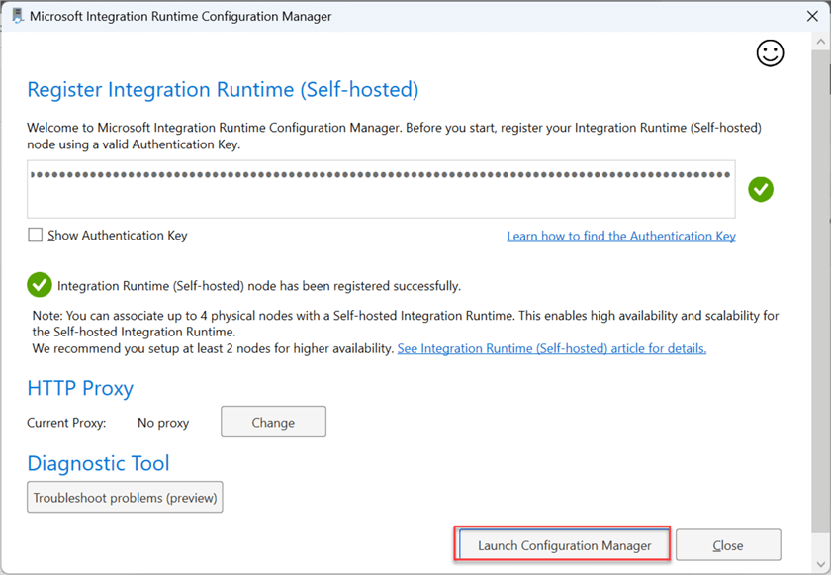Click the 'HTTP Proxy' heading

[x=80, y=388]
